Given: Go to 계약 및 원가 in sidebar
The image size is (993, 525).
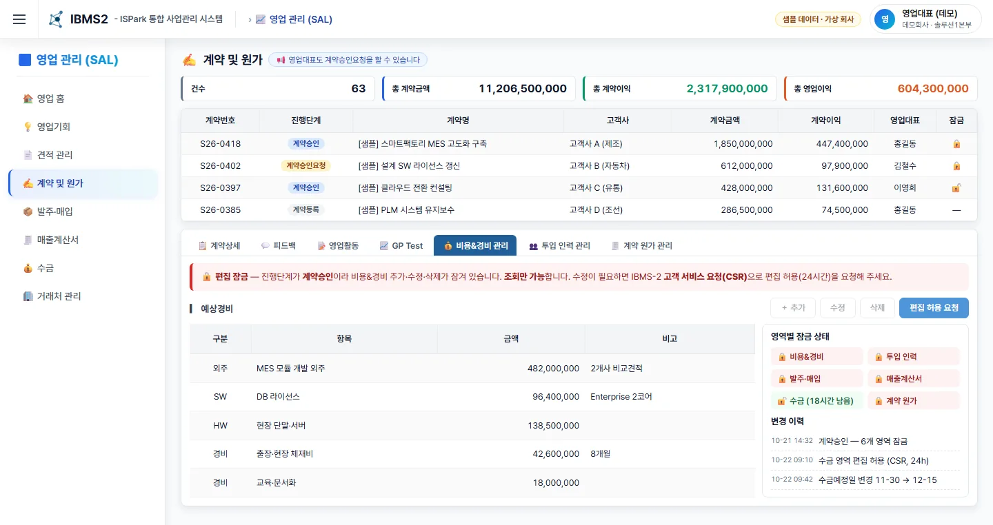Looking at the screenshot, I should pyautogui.click(x=83, y=183).
